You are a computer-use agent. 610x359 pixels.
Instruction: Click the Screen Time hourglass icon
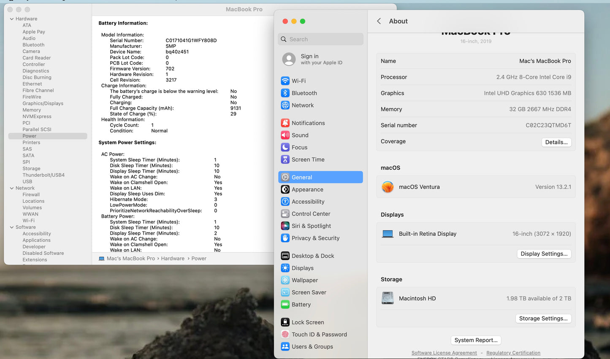285,159
